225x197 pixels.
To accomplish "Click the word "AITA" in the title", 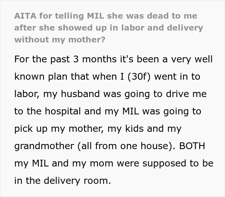I will pyautogui.click(x=25, y=16).
